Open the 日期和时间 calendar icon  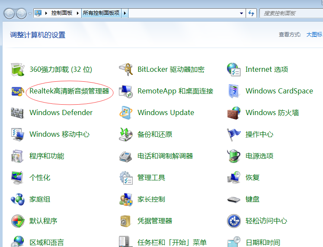tap(234, 242)
